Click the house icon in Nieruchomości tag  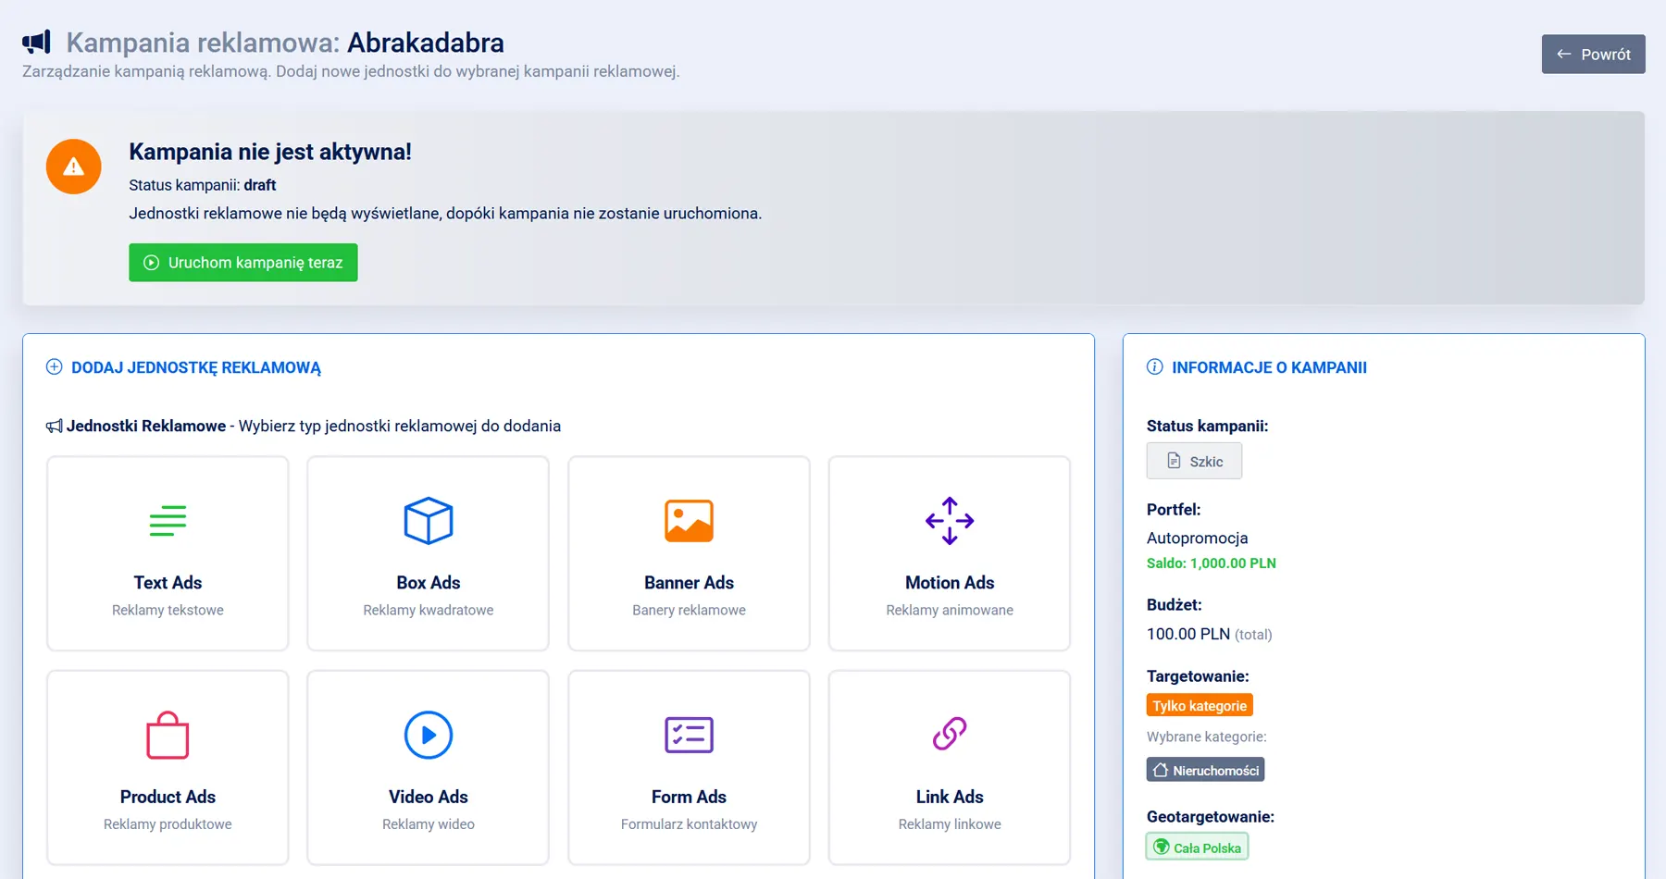click(1161, 770)
